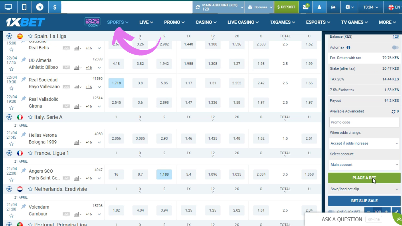The width and height of the screenshot is (402, 226).
Task: Click Place a Bet button
Action: (x=364, y=178)
